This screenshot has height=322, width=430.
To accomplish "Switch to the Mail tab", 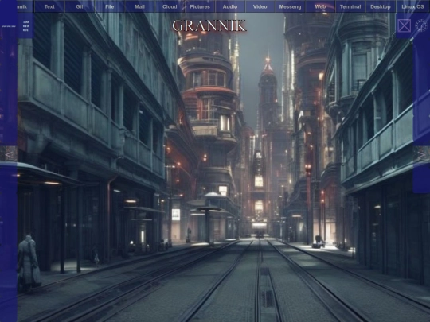I will point(139,6).
